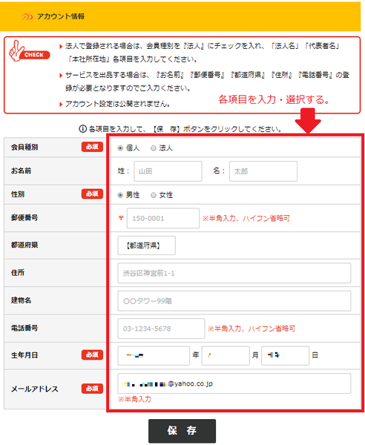
Task: Click the お名前 row label
Action: point(21,171)
